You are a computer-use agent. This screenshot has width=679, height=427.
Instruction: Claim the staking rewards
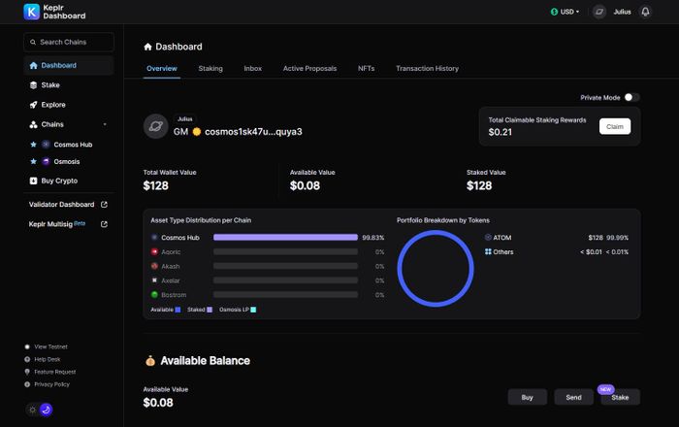(x=615, y=126)
